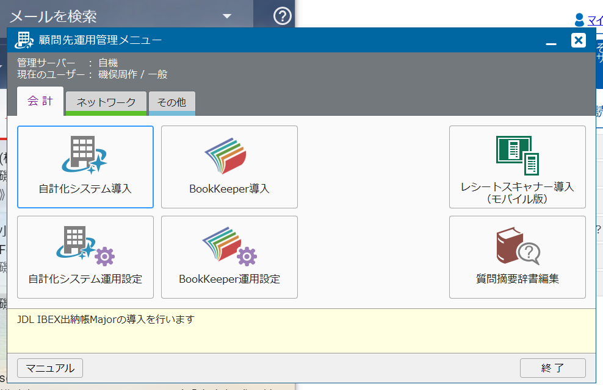Open 自計化システム導入 building icon
This screenshot has height=390, width=603.
[x=85, y=156]
